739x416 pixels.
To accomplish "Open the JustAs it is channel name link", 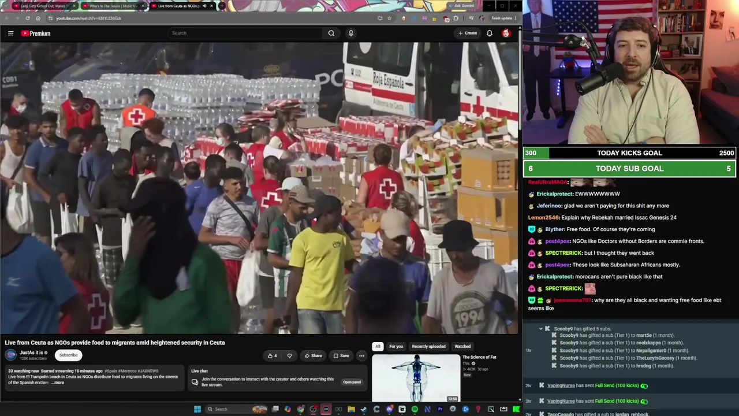I will pyautogui.click(x=32, y=352).
